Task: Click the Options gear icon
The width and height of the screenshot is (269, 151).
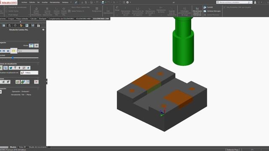Action: (127, 3)
